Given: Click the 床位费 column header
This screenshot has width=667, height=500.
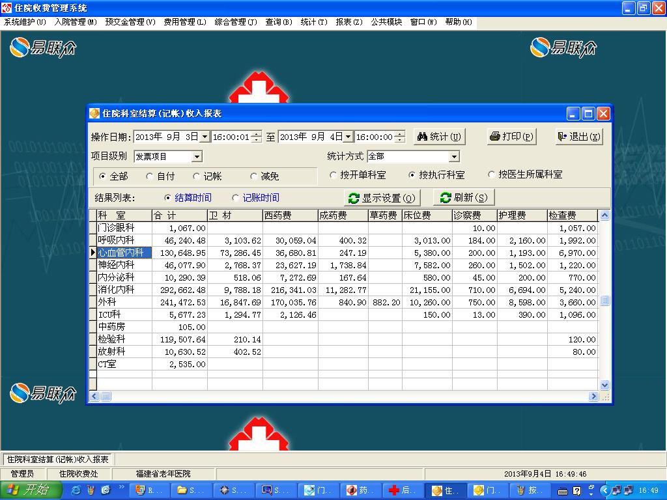Looking at the screenshot, I should (427, 215).
